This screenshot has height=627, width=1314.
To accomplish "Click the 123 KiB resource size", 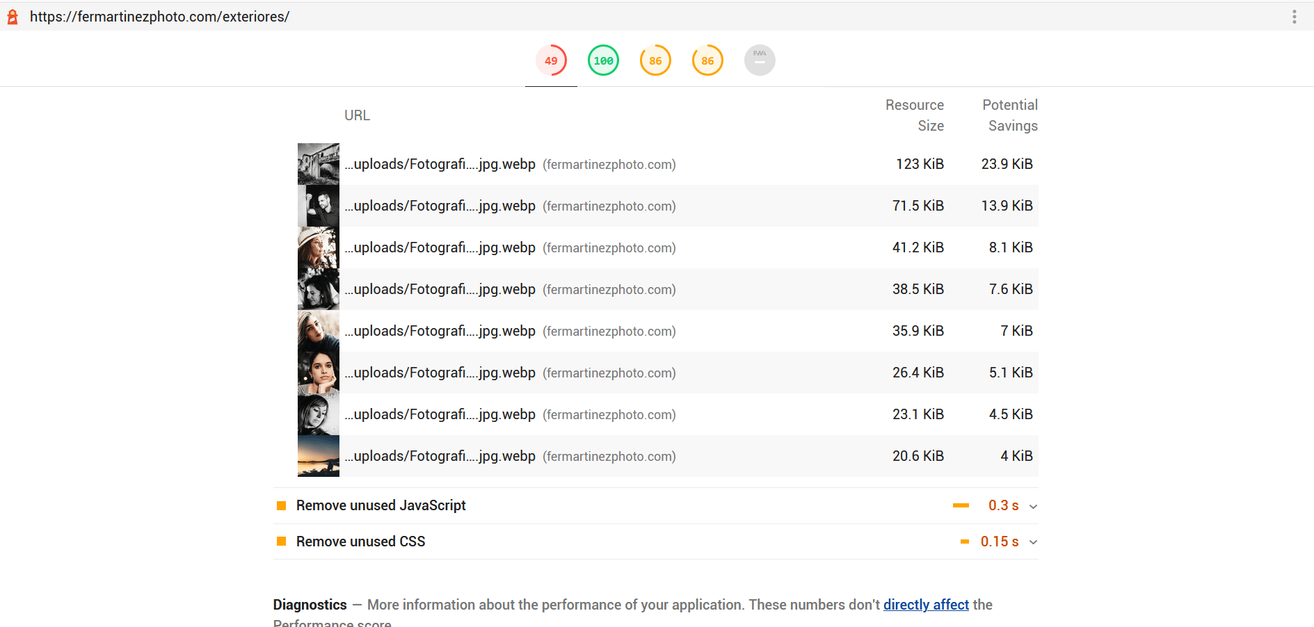I will 920,164.
